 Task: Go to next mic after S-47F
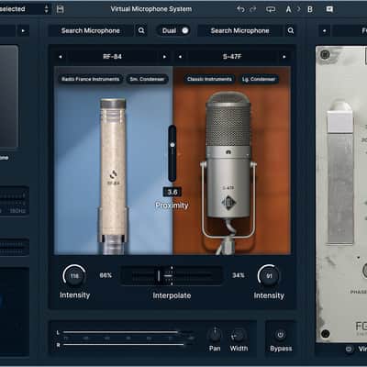[x=284, y=57]
